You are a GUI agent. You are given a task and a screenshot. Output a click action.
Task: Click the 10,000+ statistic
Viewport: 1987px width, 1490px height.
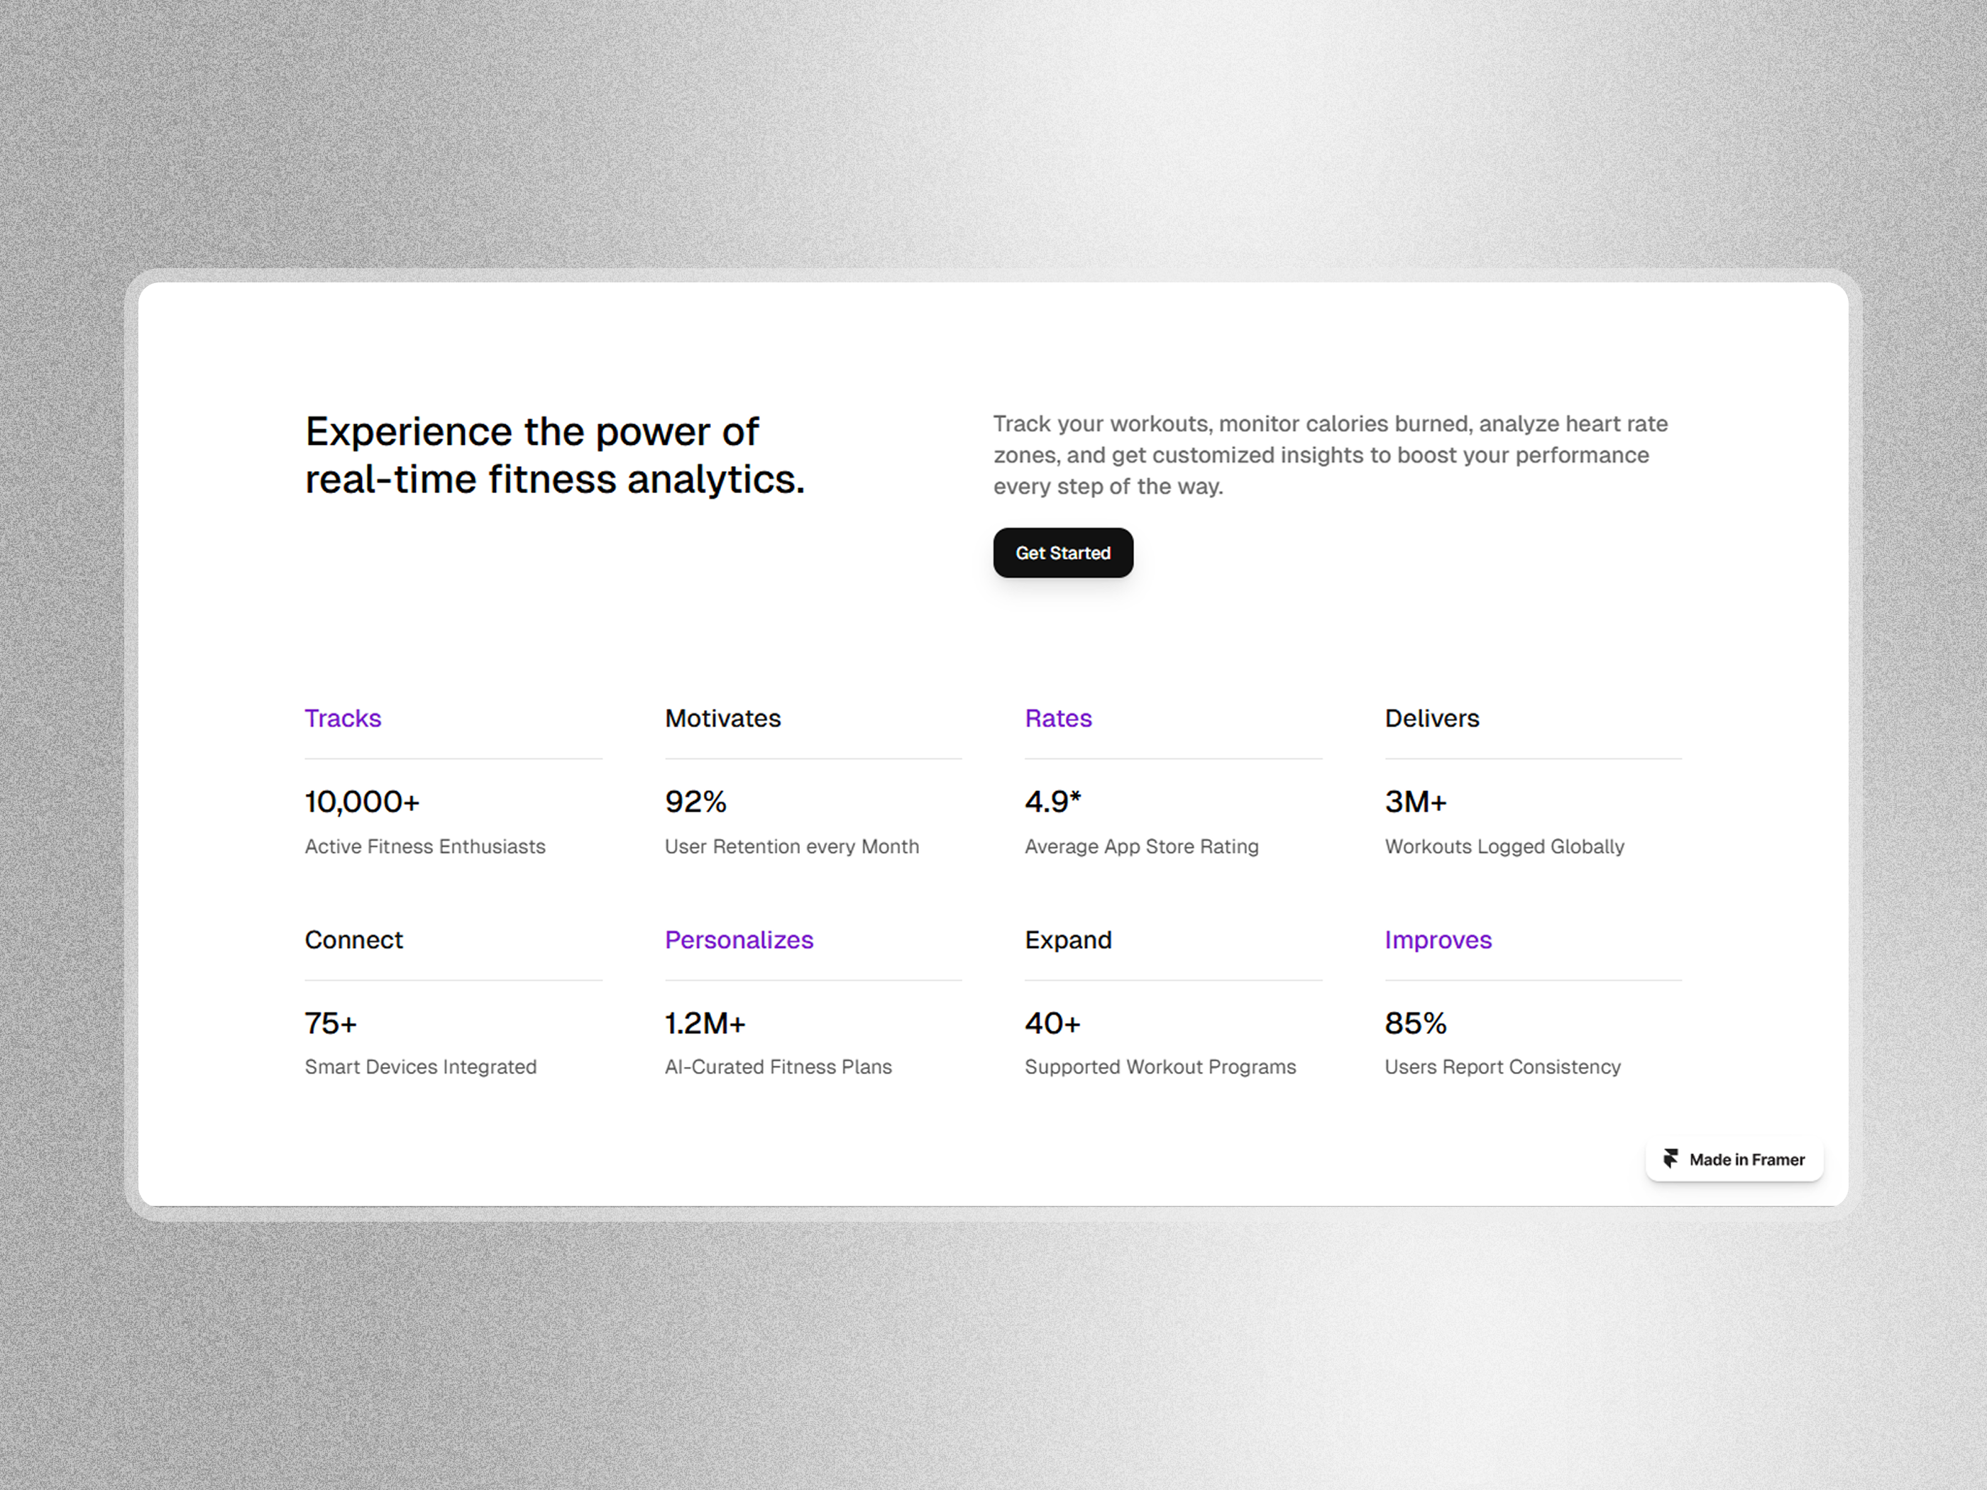click(362, 801)
